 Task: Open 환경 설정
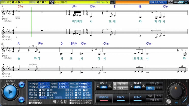click(154, 100)
